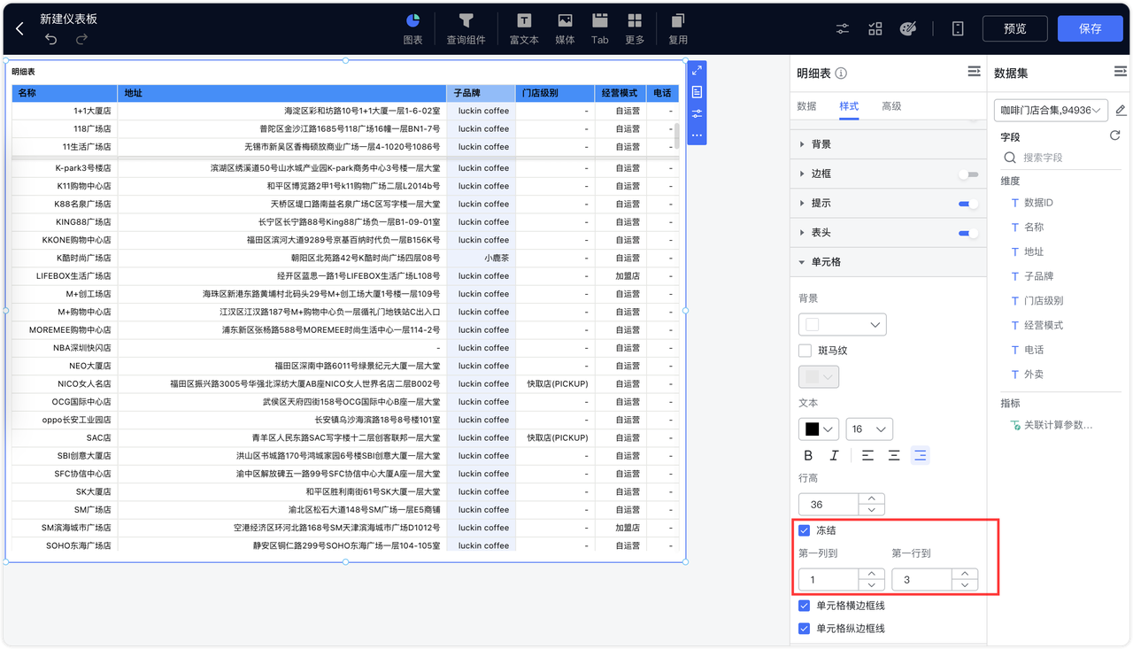The image size is (1133, 649).
Task: Switch to mobile layout icon
Action: coord(958,29)
